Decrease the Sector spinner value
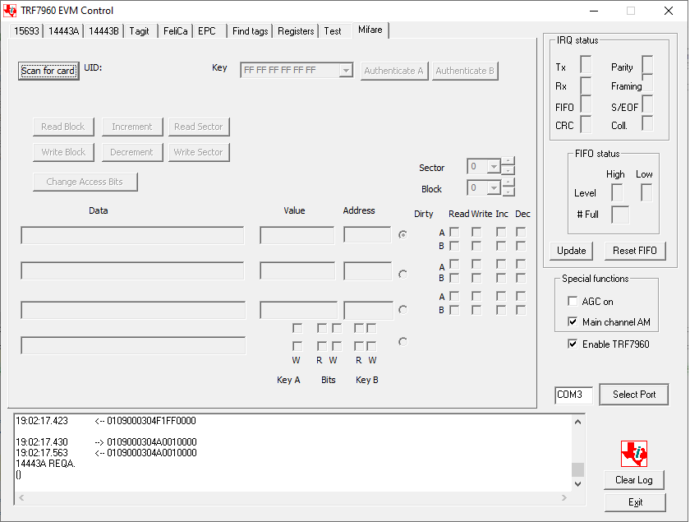The image size is (690, 522). (508, 170)
